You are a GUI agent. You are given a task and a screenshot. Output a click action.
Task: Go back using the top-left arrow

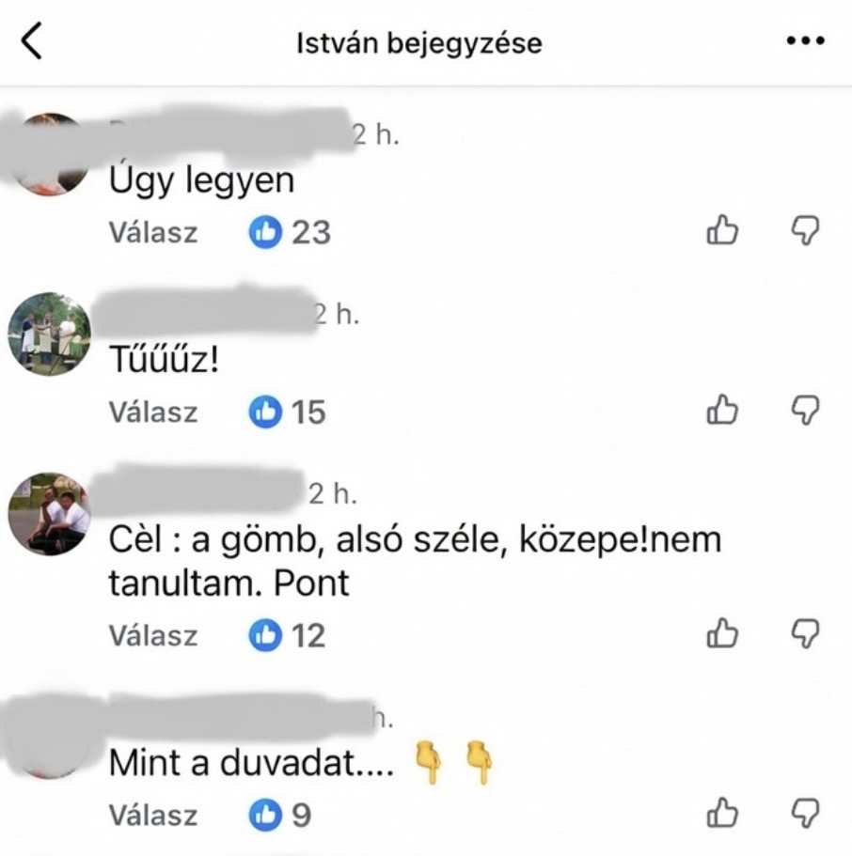[31, 40]
